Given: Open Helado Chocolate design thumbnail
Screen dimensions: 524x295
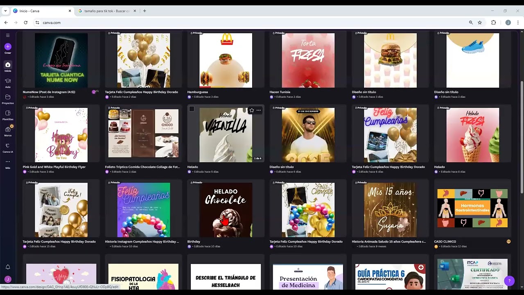Looking at the screenshot, I should coord(226,210).
